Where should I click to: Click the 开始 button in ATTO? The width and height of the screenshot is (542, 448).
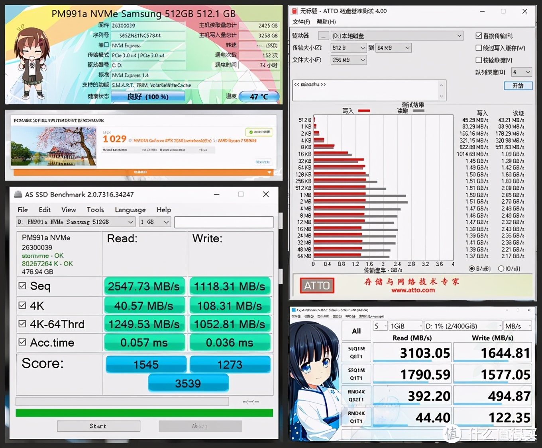point(518,86)
